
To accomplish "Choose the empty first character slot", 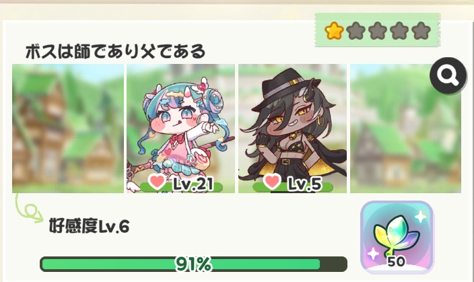I will tap(68, 129).
